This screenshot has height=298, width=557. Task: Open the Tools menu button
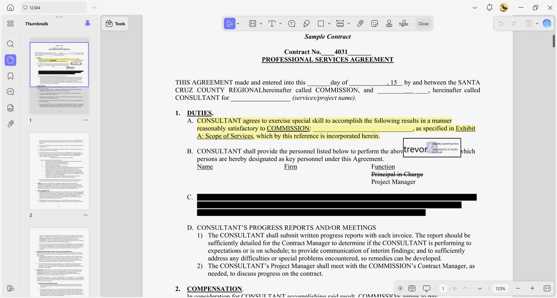[x=115, y=24]
